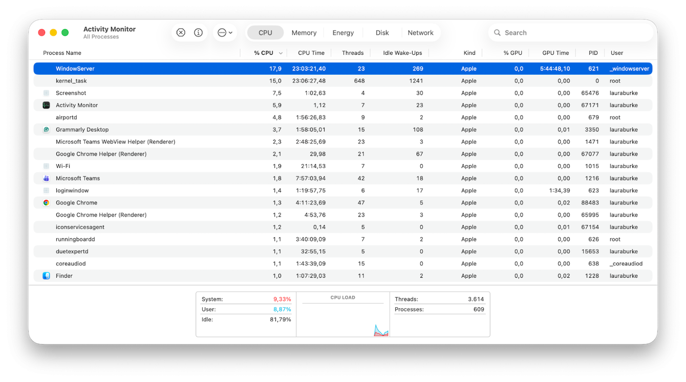Open the dropdown arrow next to the ellipsis button

pos(229,32)
